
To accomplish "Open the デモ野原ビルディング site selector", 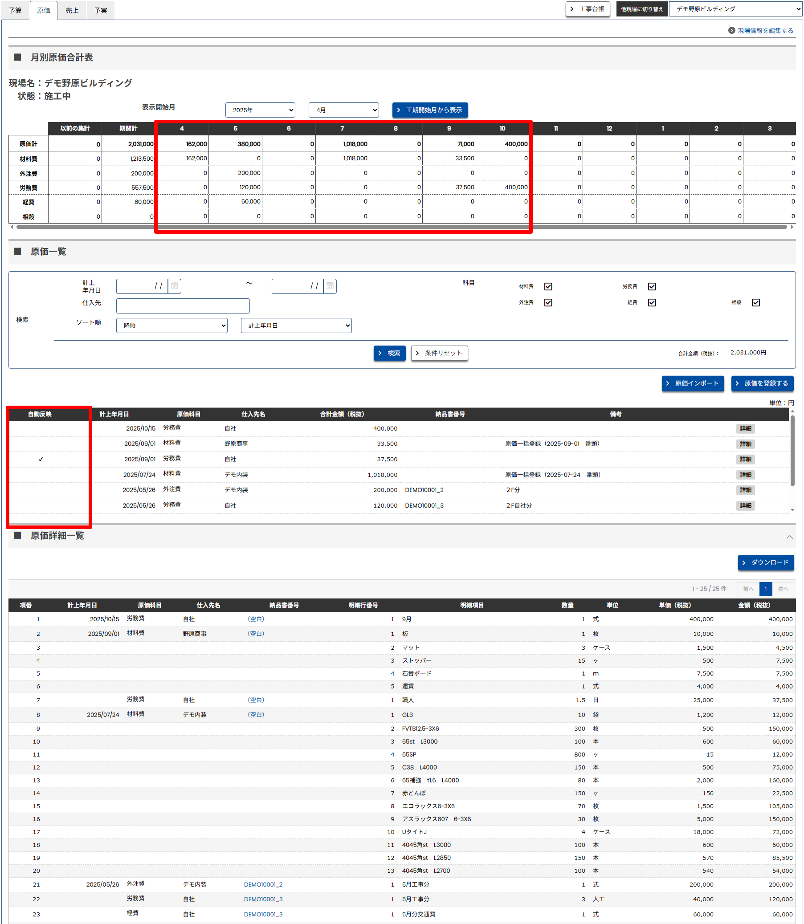I will click(735, 9).
